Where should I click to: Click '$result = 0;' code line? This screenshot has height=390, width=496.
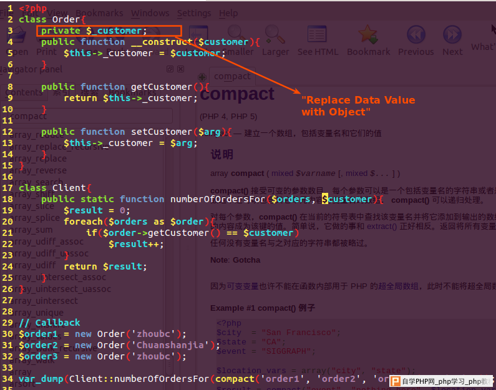97,210
